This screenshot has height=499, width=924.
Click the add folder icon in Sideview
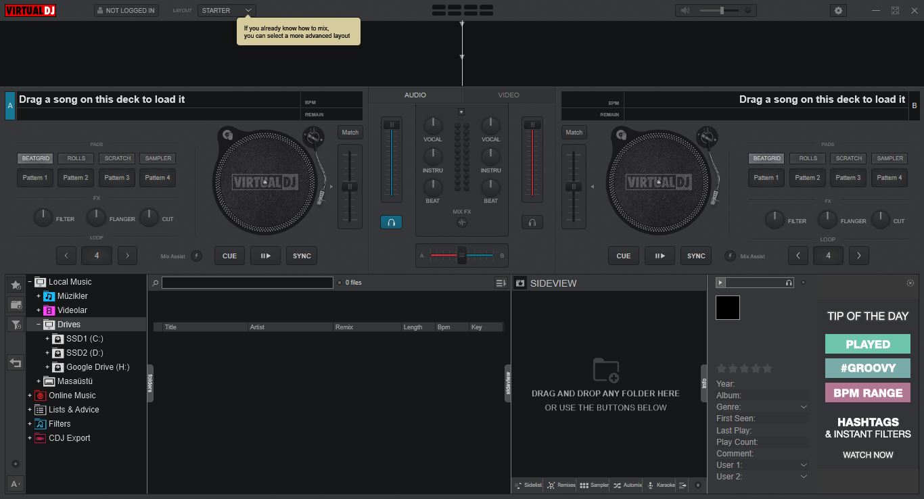tap(606, 370)
